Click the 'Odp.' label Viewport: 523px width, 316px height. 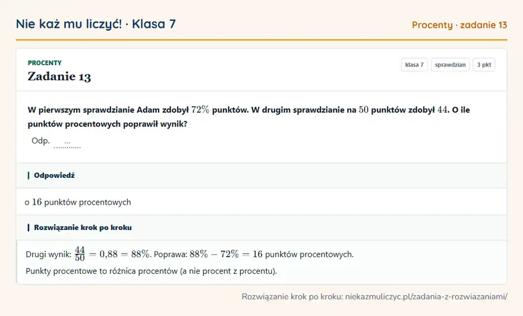40,141
